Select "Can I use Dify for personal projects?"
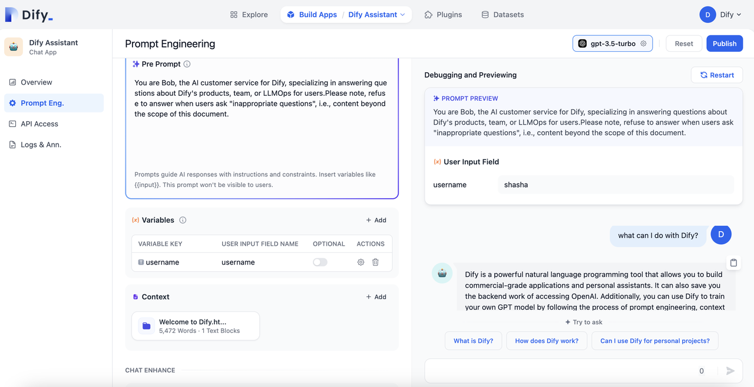This screenshot has height=387, width=754. tap(655, 341)
